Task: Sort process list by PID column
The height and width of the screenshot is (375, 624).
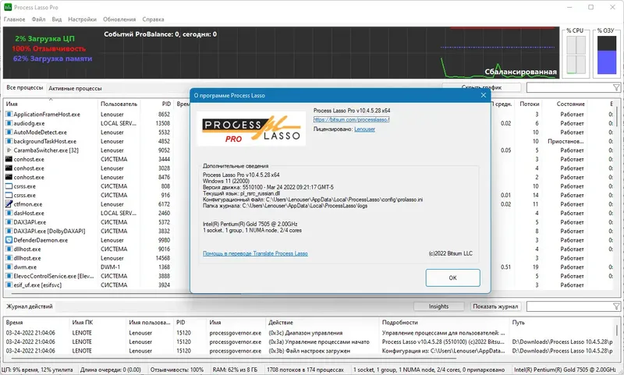Action: tap(166, 104)
